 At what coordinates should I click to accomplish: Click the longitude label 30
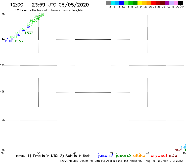[2, 153]
